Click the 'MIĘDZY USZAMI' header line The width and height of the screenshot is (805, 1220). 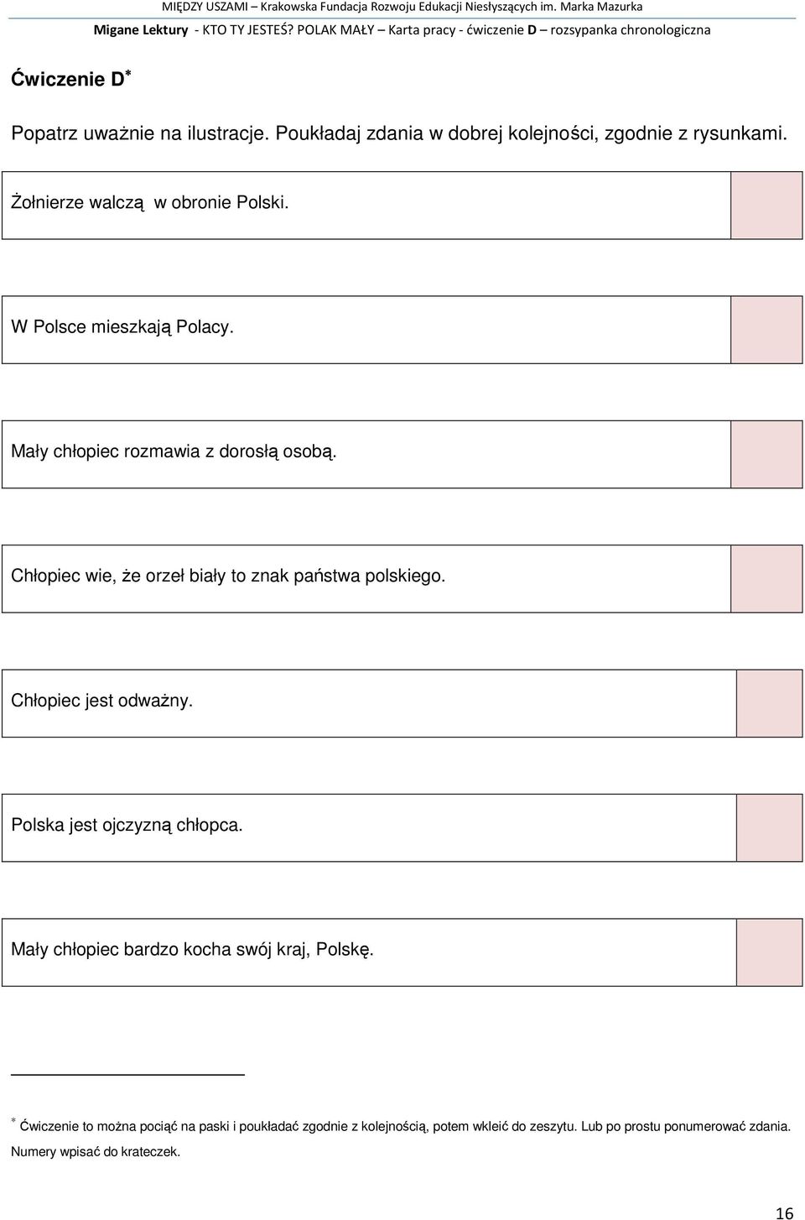coord(402,7)
